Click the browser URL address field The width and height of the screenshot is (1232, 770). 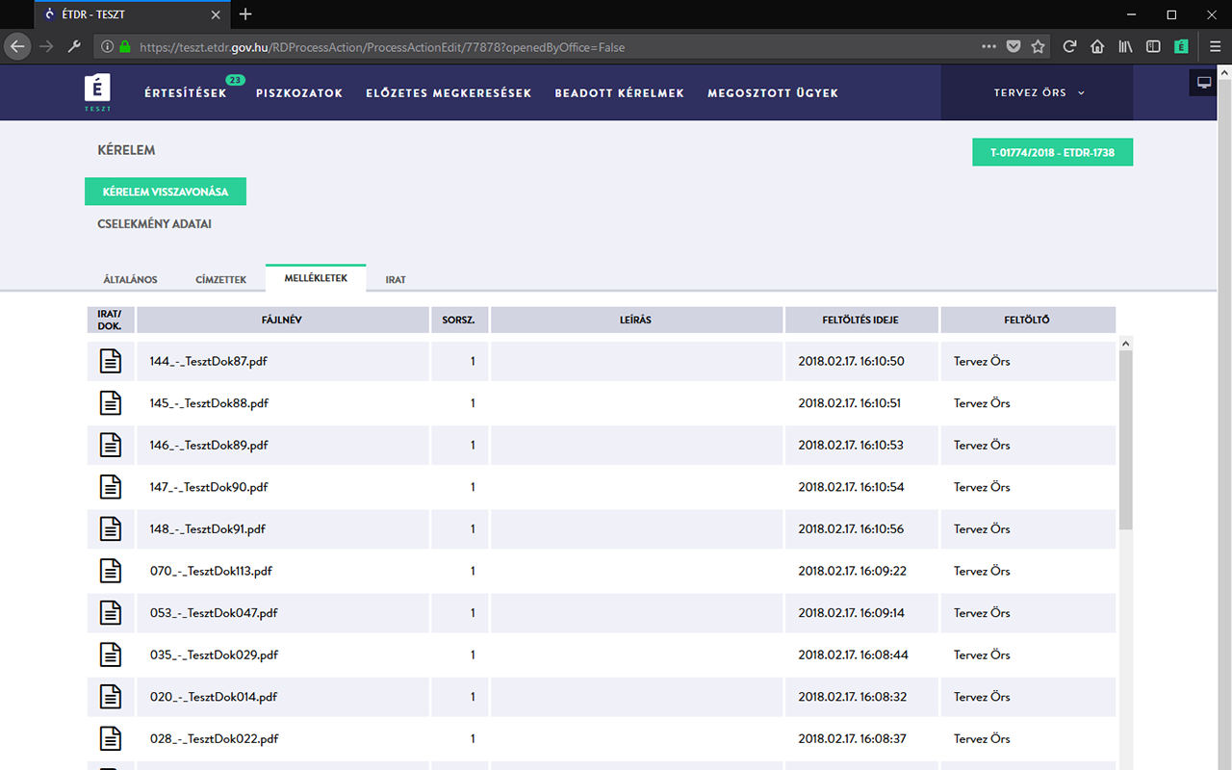tap(549, 46)
